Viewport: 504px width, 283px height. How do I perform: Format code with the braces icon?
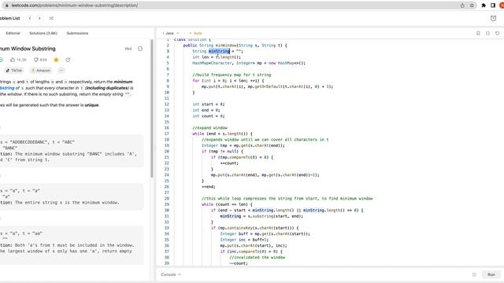click(x=487, y=33)
